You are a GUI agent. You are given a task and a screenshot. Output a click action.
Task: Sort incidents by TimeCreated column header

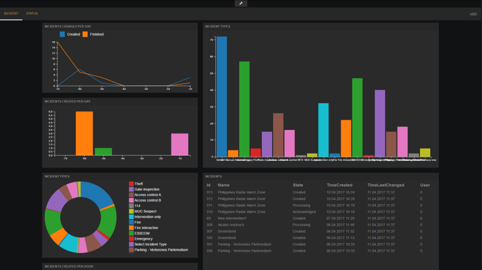pyautogui.click(x=340, y=185)
